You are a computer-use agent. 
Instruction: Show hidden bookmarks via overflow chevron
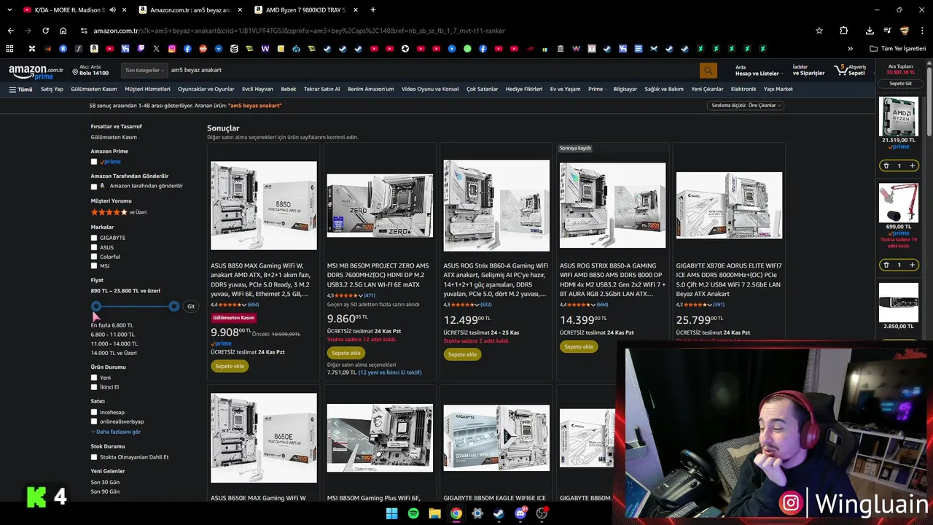tap(850, 49)
